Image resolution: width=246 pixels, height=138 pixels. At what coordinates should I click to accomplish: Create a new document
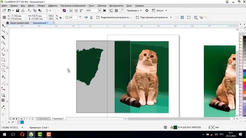[4, 10]
